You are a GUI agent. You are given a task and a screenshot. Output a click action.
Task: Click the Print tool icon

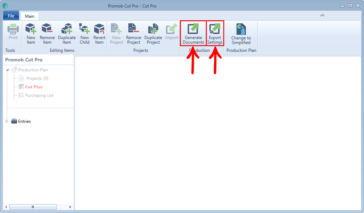click(13, 29)
